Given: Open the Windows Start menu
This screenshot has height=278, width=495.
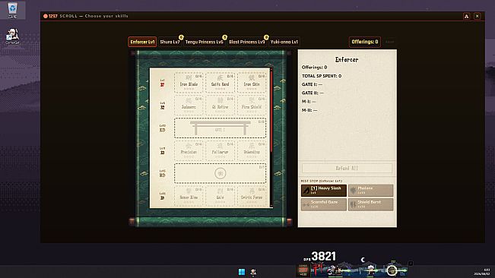Looking at the screenshot, I should tap(242, 272).
